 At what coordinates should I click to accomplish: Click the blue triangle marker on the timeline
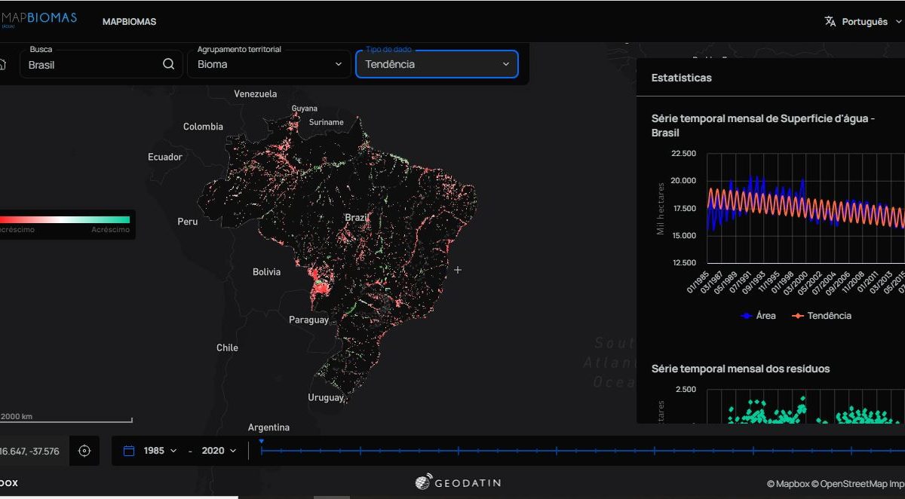tap(261, 442)
